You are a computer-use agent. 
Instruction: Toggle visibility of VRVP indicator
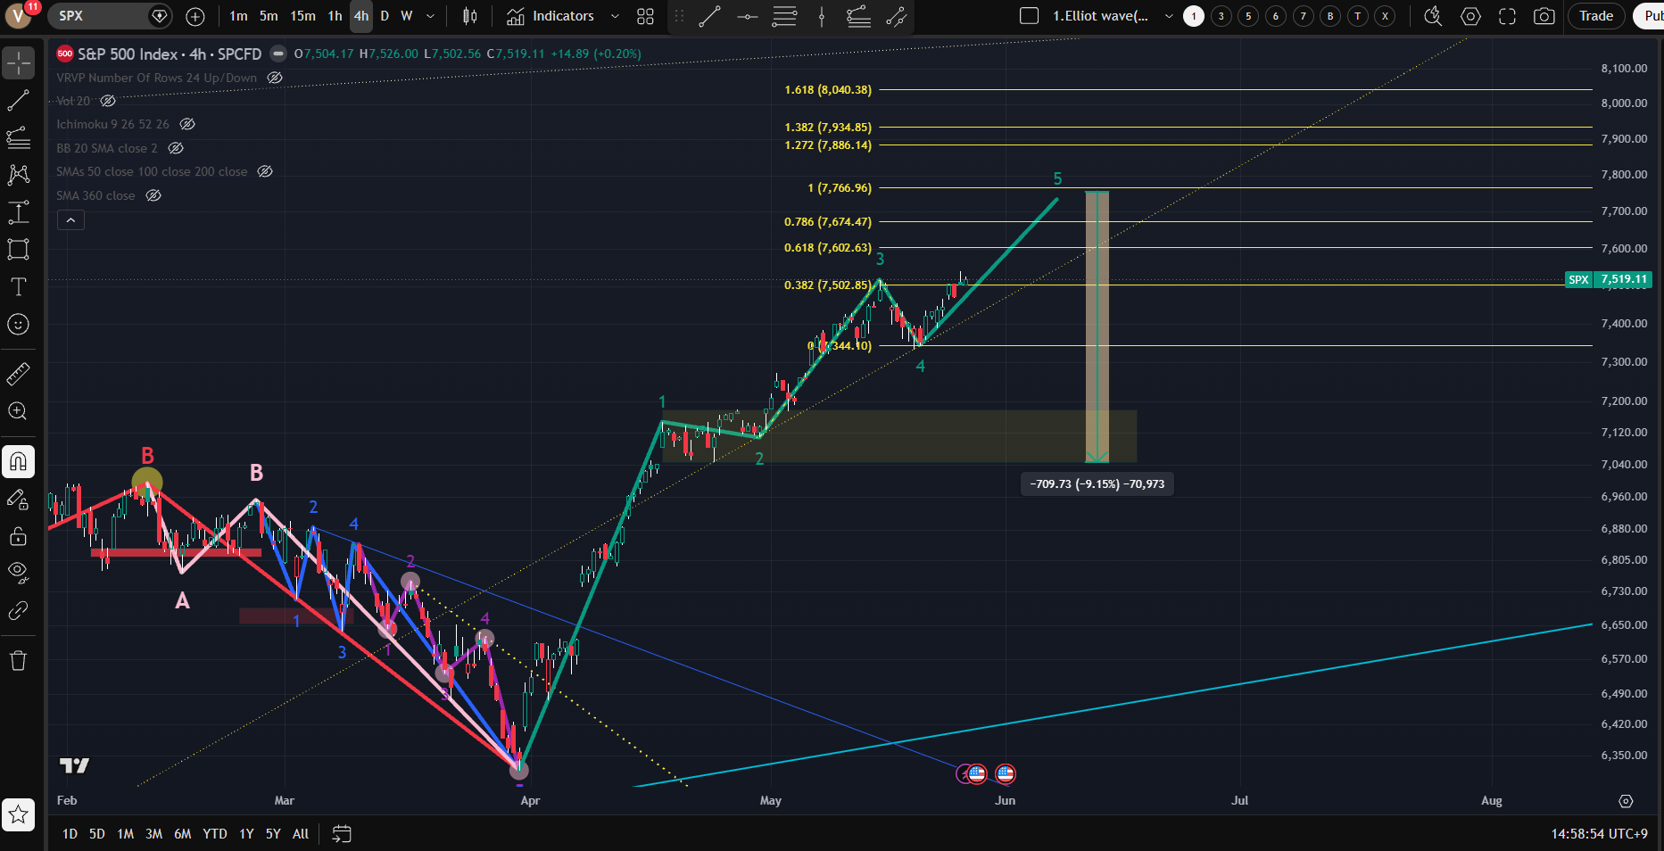tap(275, 78)
